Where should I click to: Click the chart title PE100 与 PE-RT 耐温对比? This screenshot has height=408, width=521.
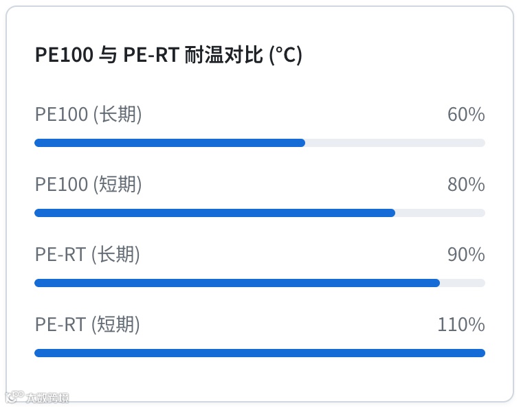coord(168,55)
